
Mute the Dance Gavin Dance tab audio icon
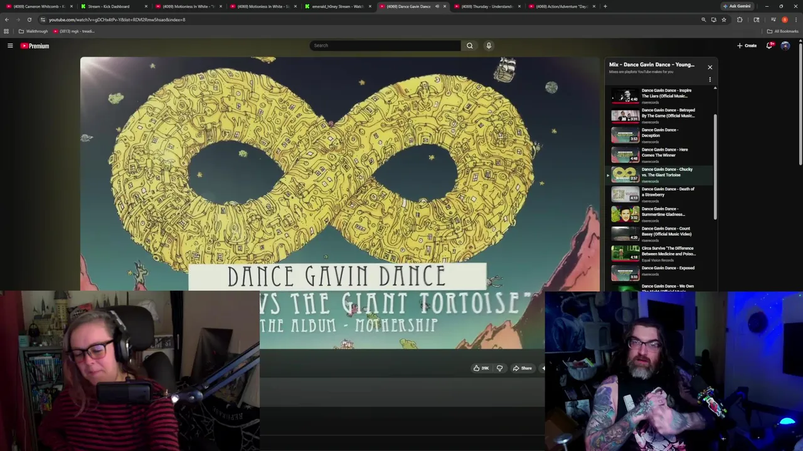tap(437, 6)
